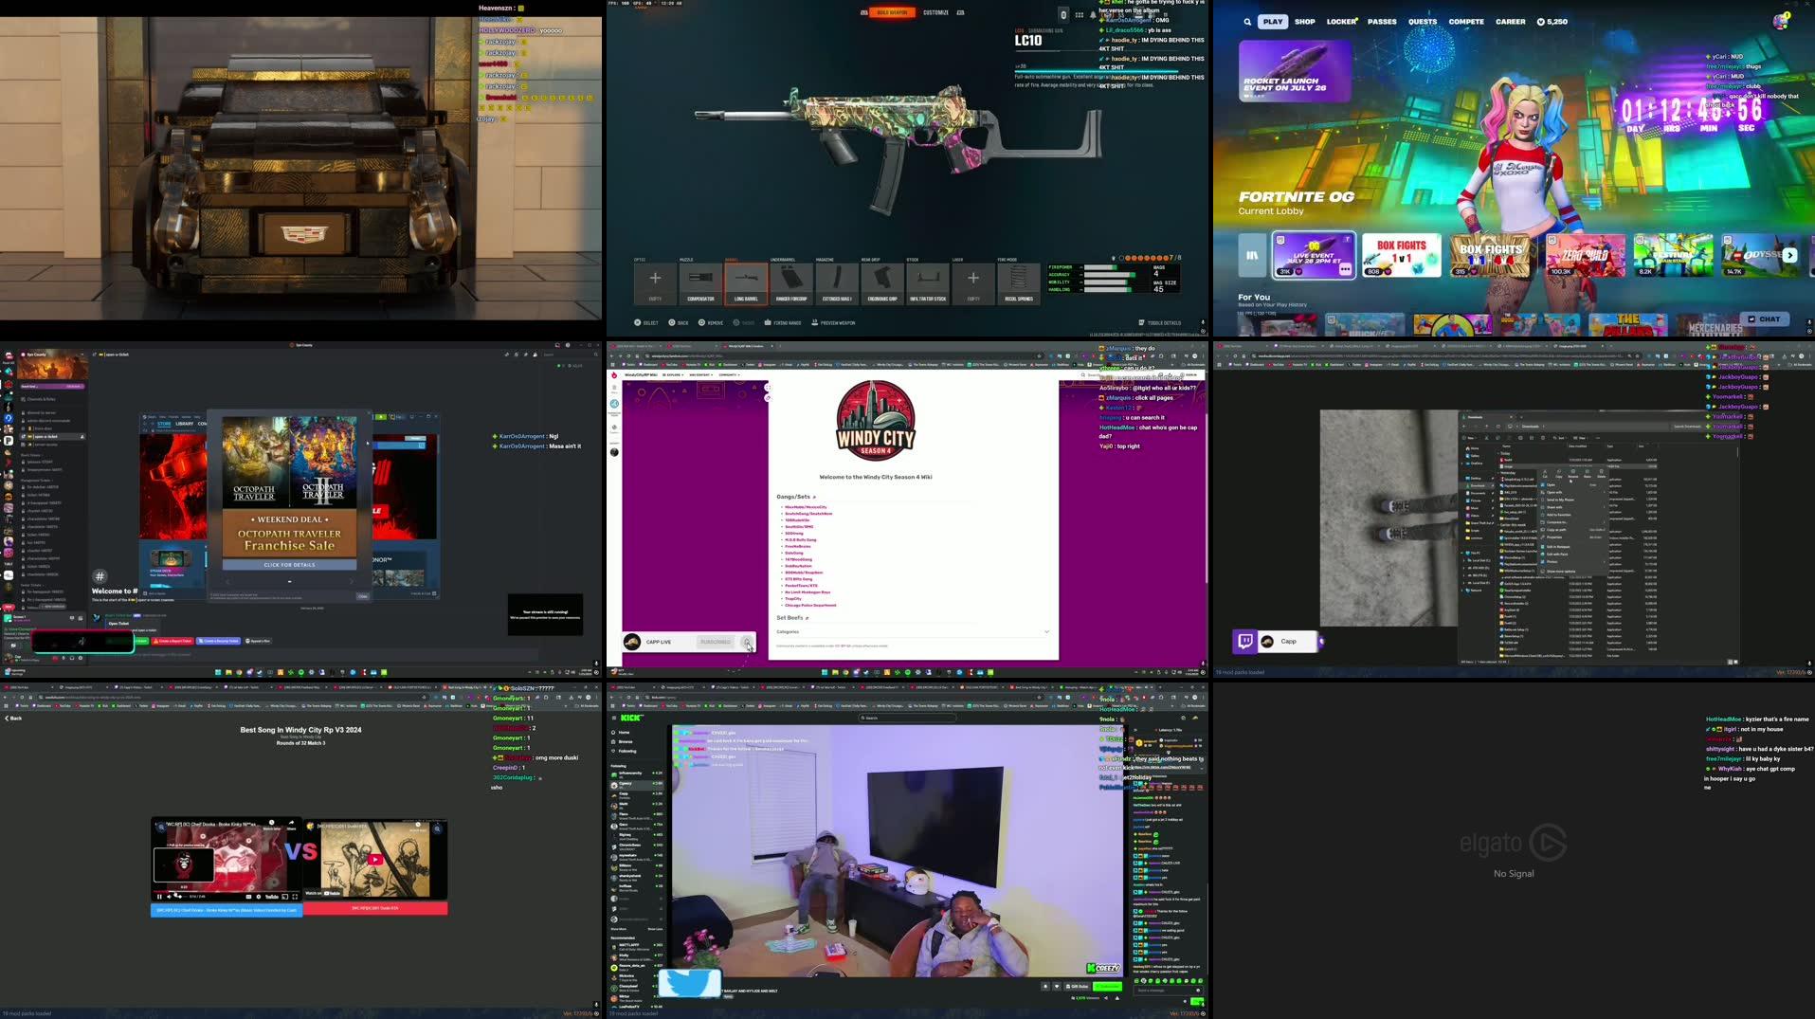Open the Fortnite library icon tile
The image size is (1815, 1019).
[x=1252, y=255]
